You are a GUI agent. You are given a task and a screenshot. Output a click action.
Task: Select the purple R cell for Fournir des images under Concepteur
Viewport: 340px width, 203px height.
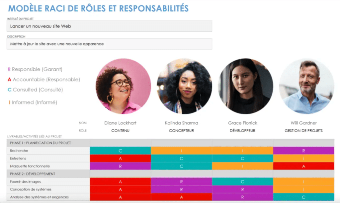click(x=181, y=182)
